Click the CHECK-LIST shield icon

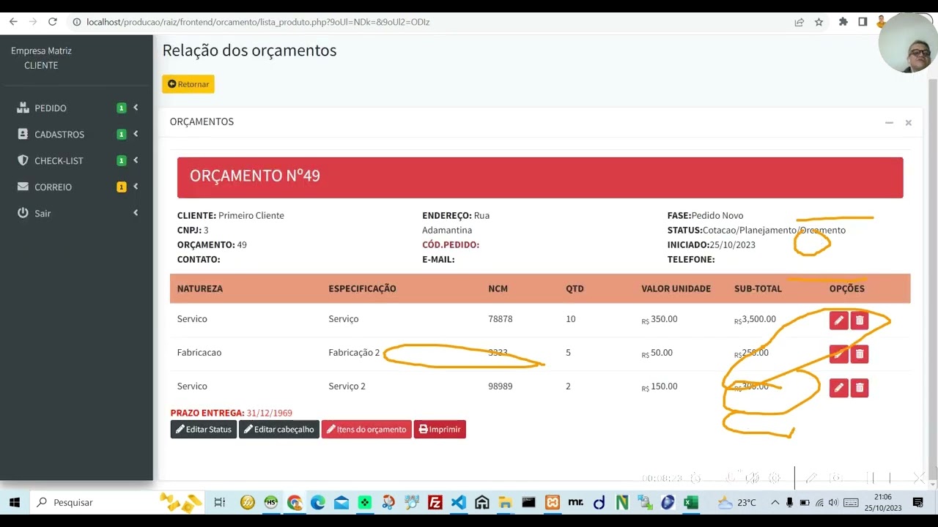tap(23, 160)
